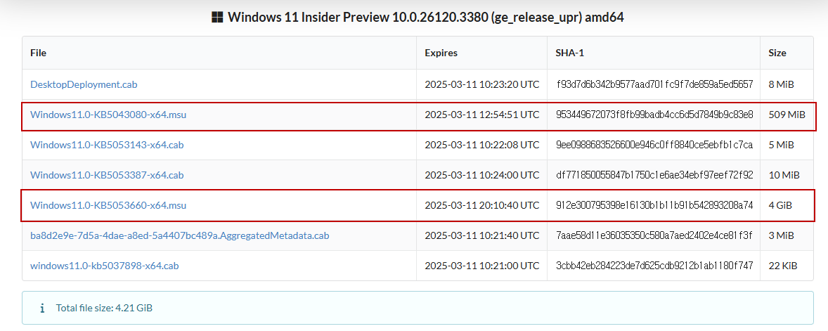Click the expiry time 2025-03-11 10:23:20 UTC
The width and height of the screenshot is (828, 331).
coord(482,84)
